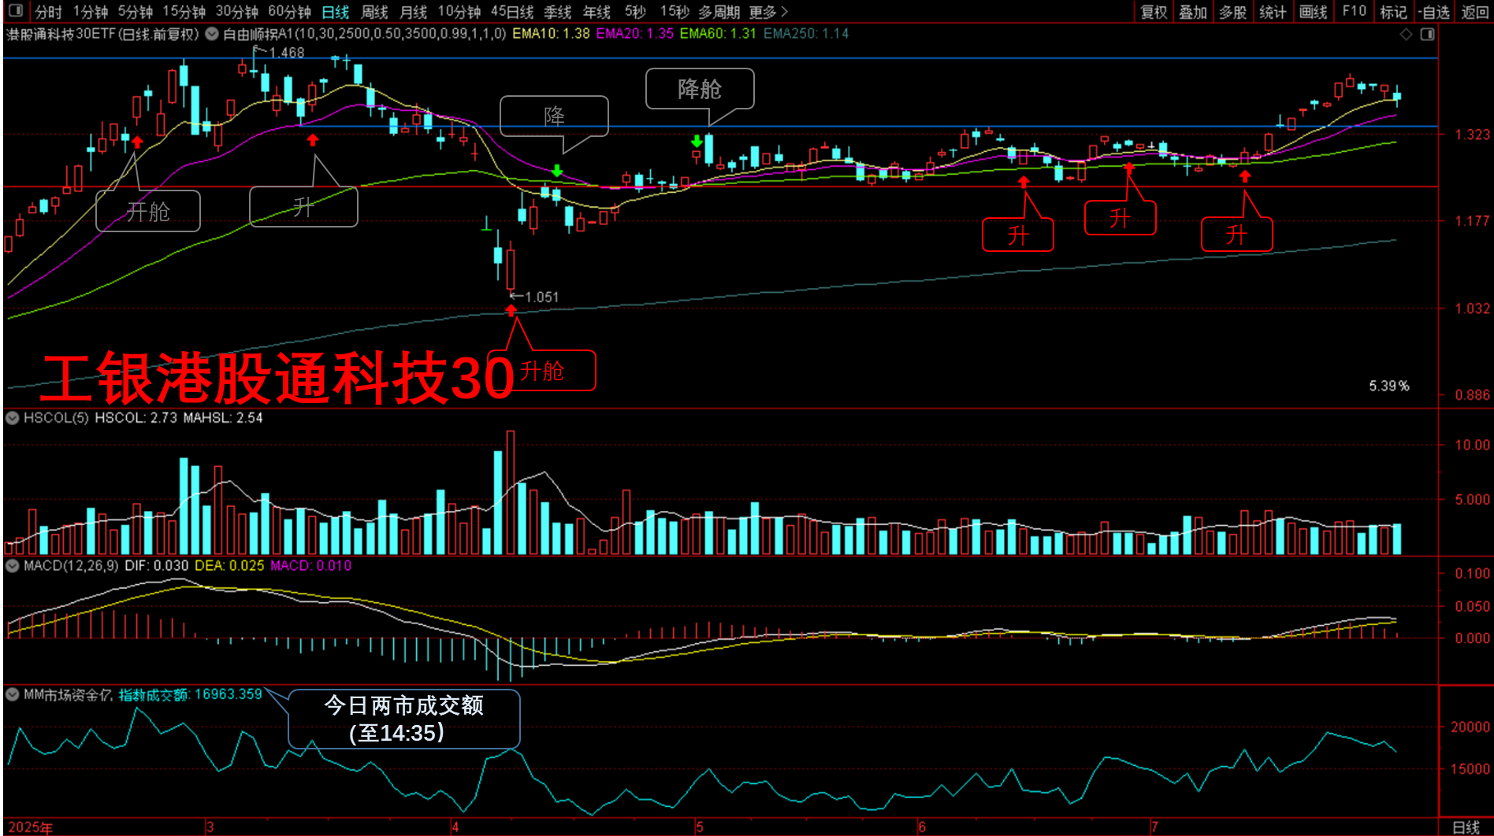Viewport: 1494px width, 836px height.
Task: Click -自选 to remove from watchlist
Action: 1434,12
